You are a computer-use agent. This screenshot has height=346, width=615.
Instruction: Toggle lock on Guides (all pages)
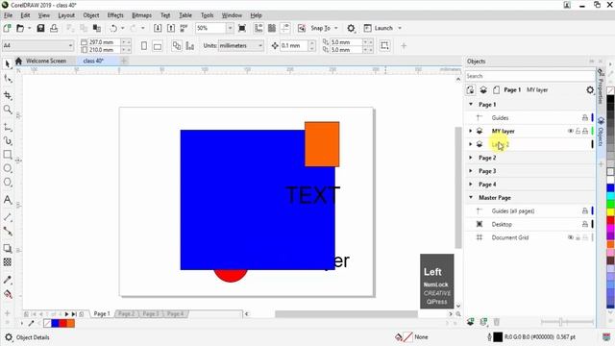click(x=585, y=211)
